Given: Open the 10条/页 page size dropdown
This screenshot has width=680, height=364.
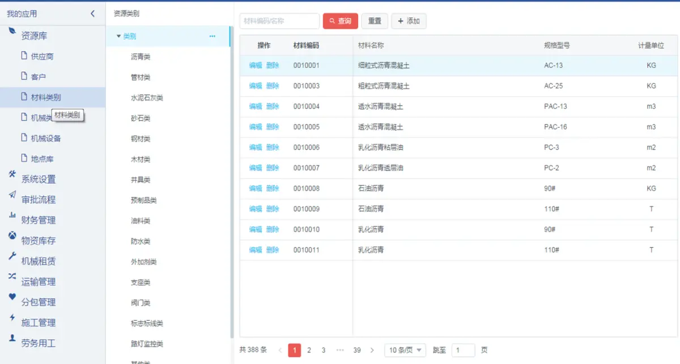Looking at the screenshot, I should pos(405,350).
